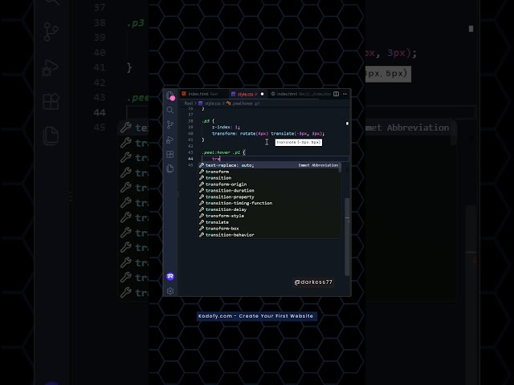Open the pages icon below Extensions
Image resolution: width=514 pixels, height=385 pixels.
[x=169, y=168]
